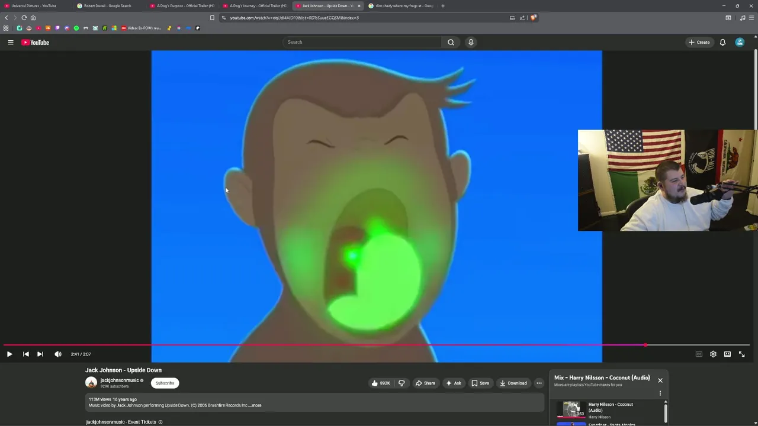Start voice search with microphone icon
The image size is (758, 426).
[x=471, y=42]
